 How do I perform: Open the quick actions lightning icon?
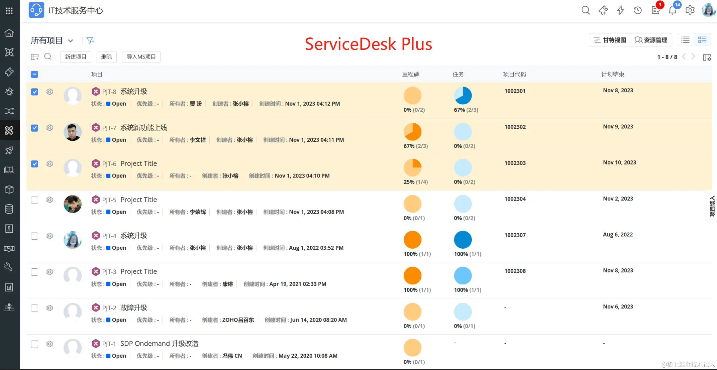pos(620,10)
